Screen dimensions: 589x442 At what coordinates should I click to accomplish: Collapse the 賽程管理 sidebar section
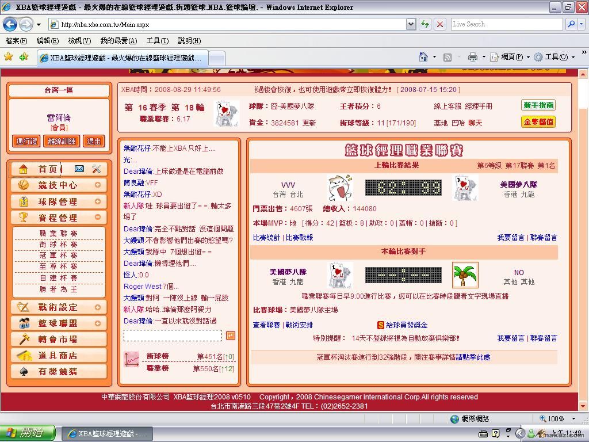tap(98, 217)
